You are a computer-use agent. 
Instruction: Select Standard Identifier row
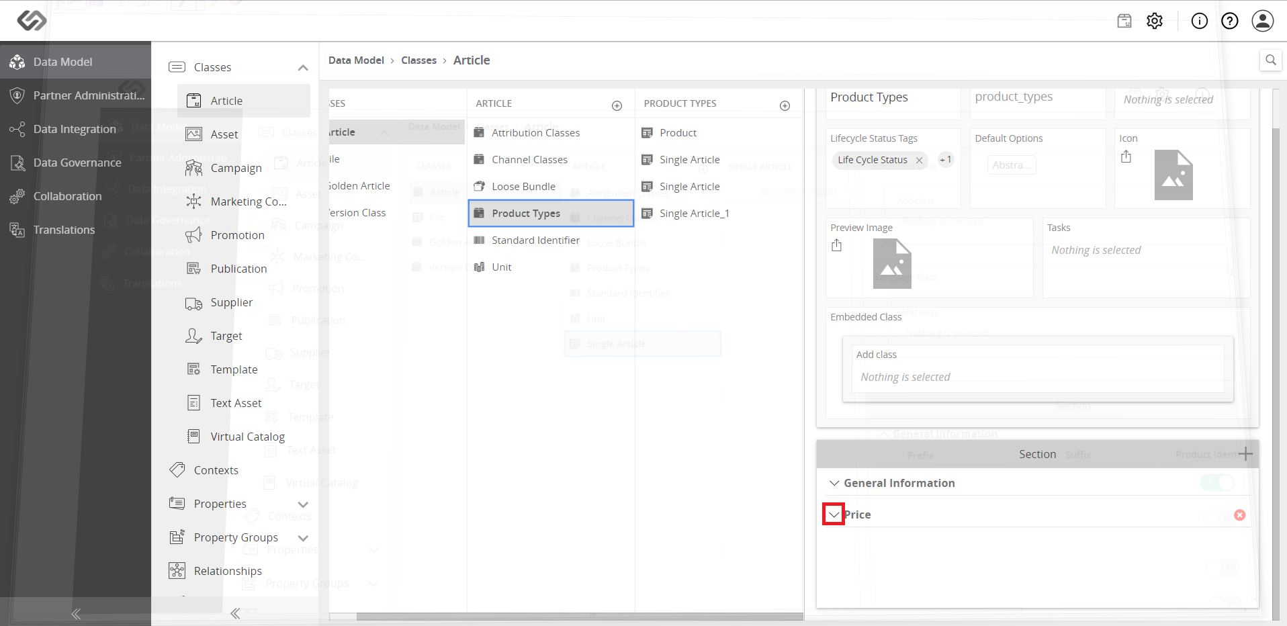tap(551, 240)
